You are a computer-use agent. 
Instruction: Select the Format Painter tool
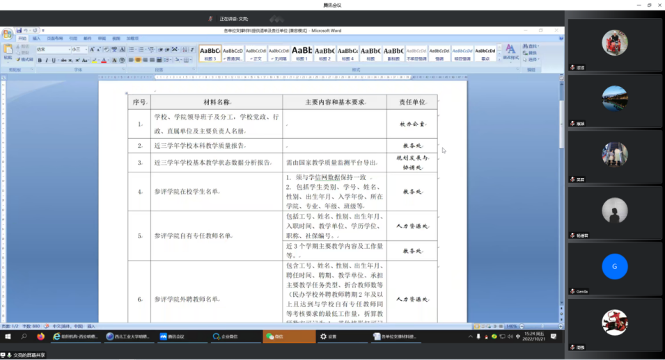[x=24, y=60]
